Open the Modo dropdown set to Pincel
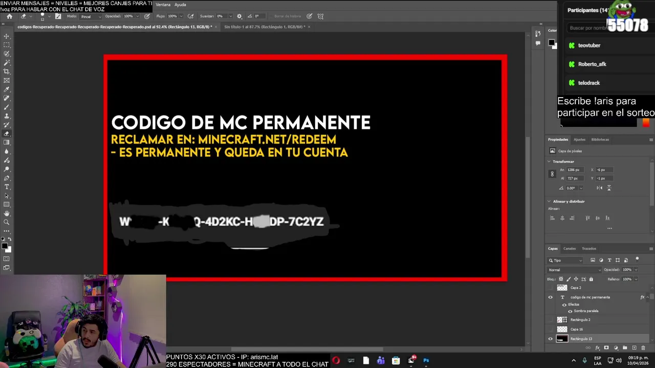 click(x=90, y=16)
